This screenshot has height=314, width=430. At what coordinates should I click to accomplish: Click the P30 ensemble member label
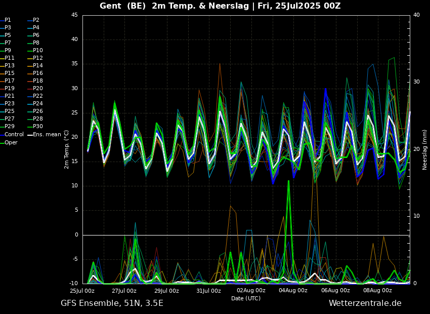tap(37, 127)
